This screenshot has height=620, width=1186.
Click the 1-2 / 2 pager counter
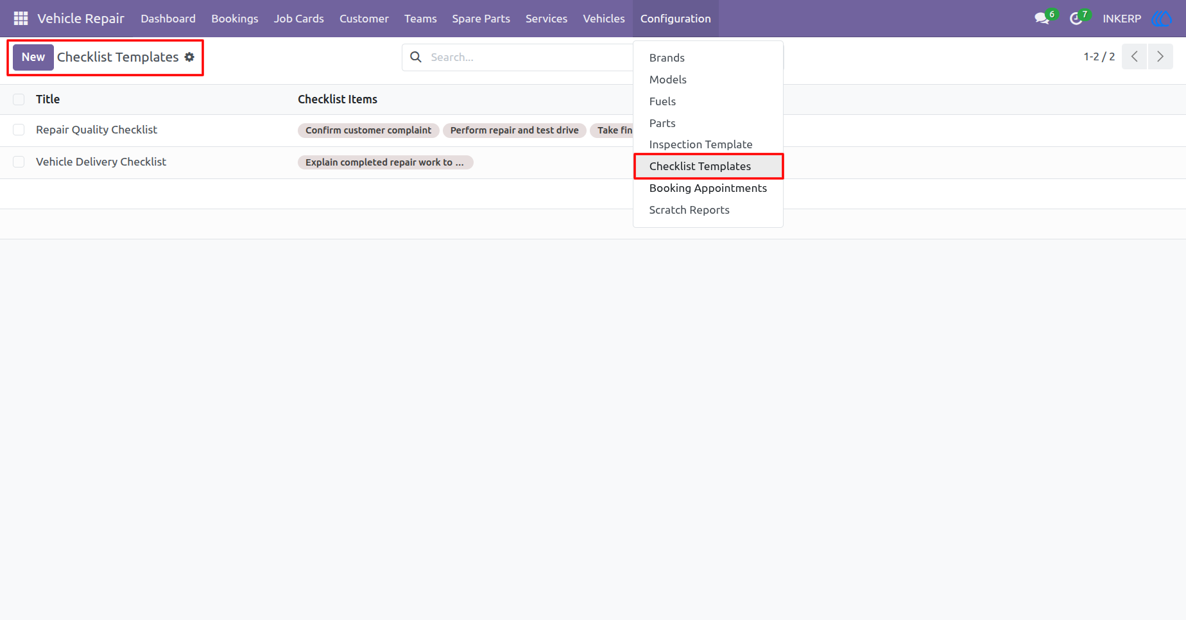(1099, 56)
